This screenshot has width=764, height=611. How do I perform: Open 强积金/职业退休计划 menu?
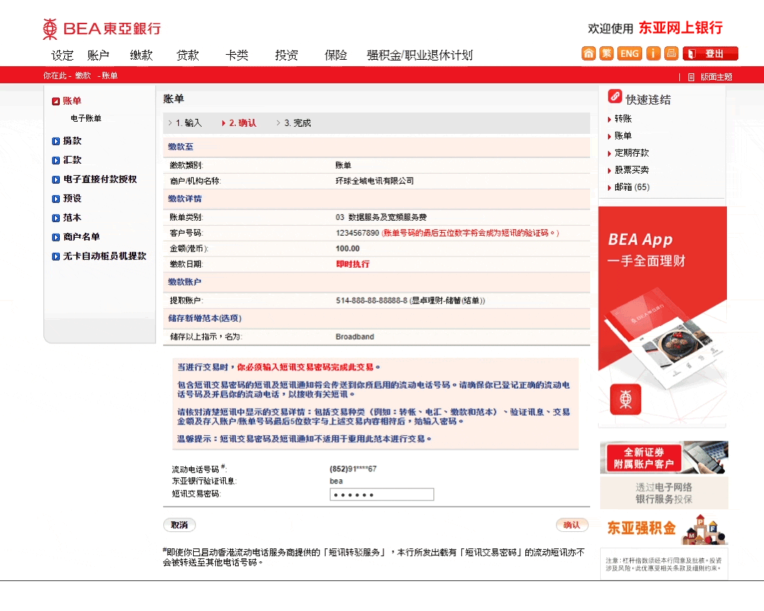tap(420, 56)
